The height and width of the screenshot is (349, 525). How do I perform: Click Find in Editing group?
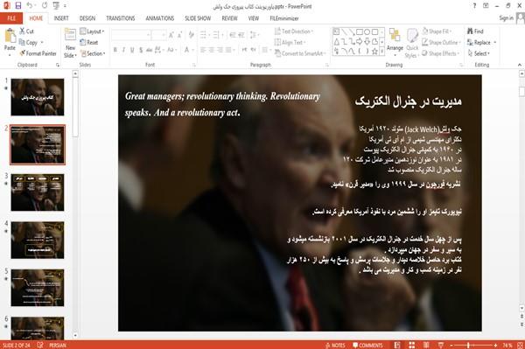point(475,31)
